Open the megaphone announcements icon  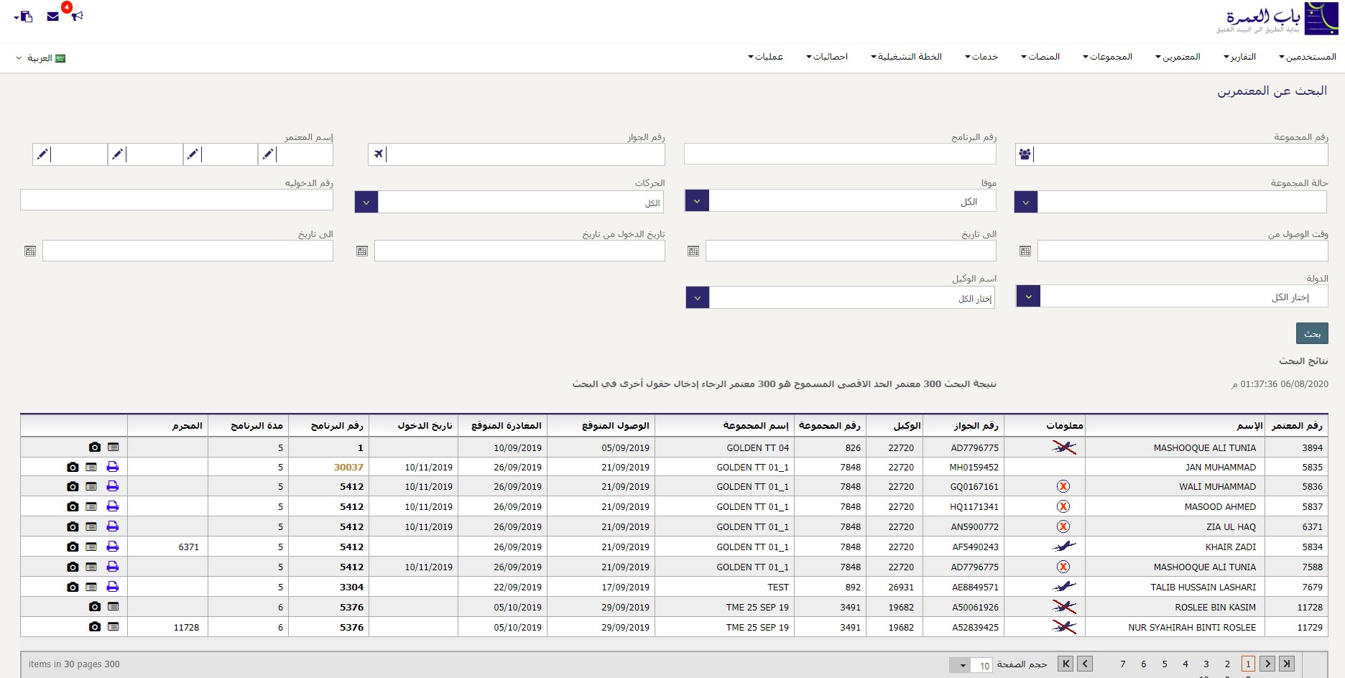[78, 16]
